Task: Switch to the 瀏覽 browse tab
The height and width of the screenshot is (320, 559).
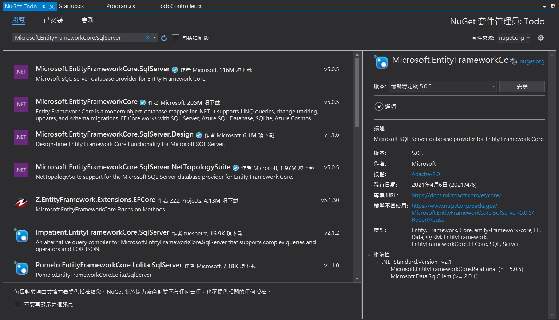Action: (19, 20)
